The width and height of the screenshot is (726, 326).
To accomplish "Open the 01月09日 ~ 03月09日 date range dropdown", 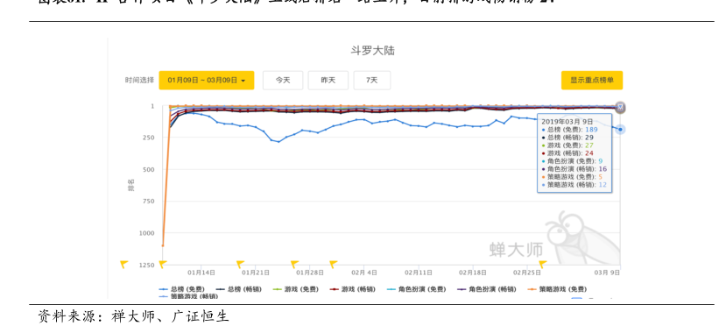I will [x=207, y=80].
